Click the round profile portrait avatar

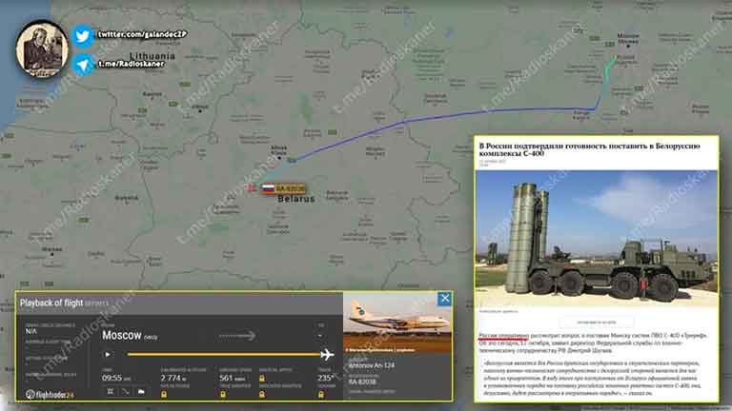[x=42, y=49]
